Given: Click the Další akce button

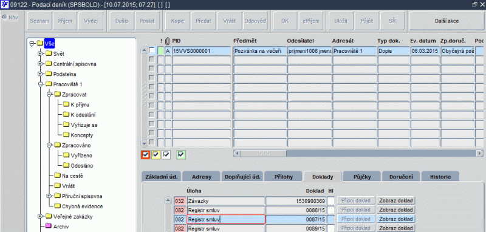Looking at the screenshot, I should (x=447, y=21).
